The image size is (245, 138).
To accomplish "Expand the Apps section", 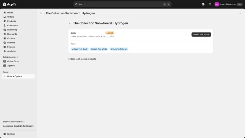I will pos(6,72).
